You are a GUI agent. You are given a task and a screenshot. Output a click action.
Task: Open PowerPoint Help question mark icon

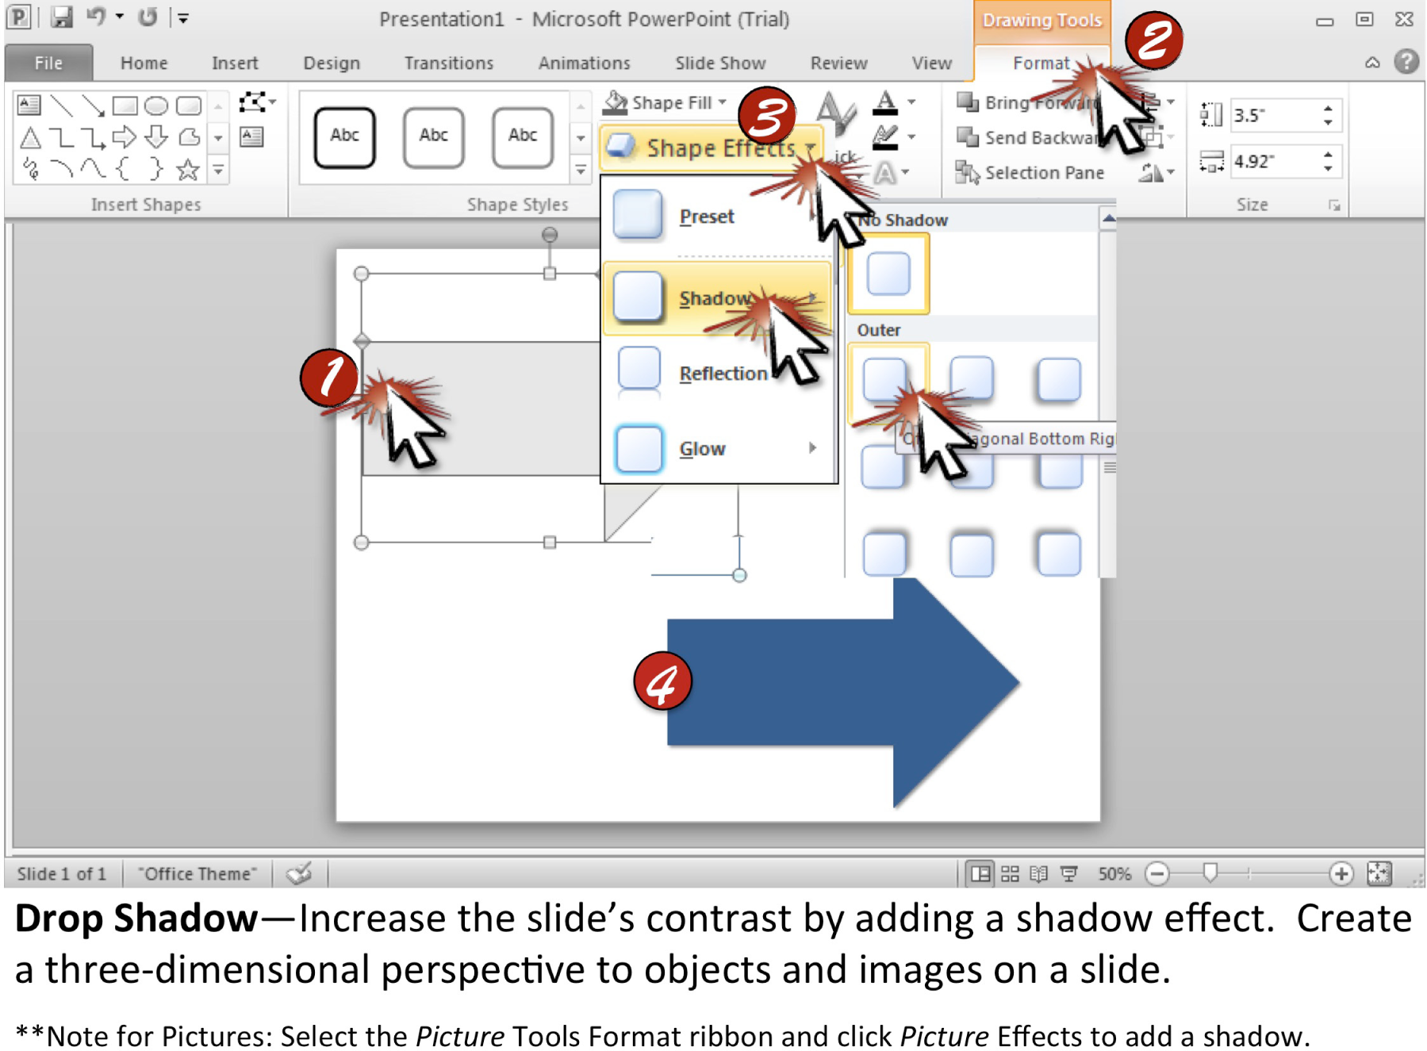tap(1406, 62)
